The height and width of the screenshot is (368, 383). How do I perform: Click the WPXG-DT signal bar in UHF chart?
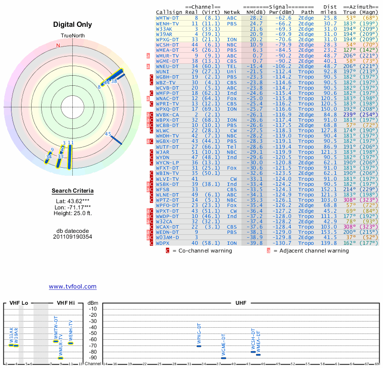coord(199,346)
